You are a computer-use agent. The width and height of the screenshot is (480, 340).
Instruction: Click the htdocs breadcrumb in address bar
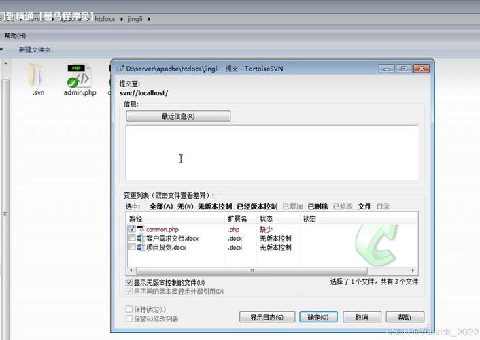(x=105, y=18)
